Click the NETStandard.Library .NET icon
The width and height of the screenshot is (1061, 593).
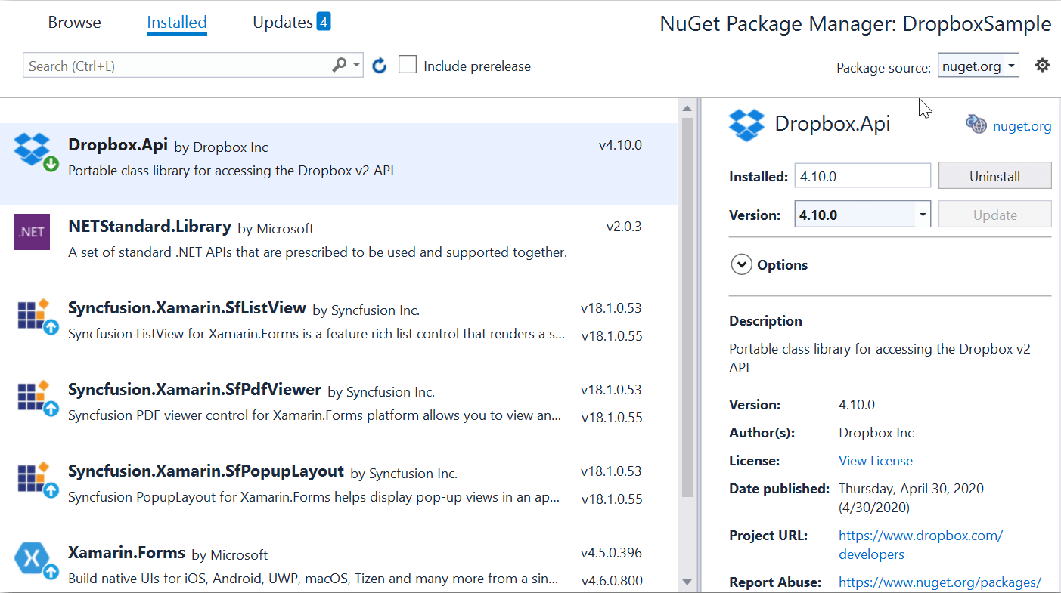(x=32, y=232)
